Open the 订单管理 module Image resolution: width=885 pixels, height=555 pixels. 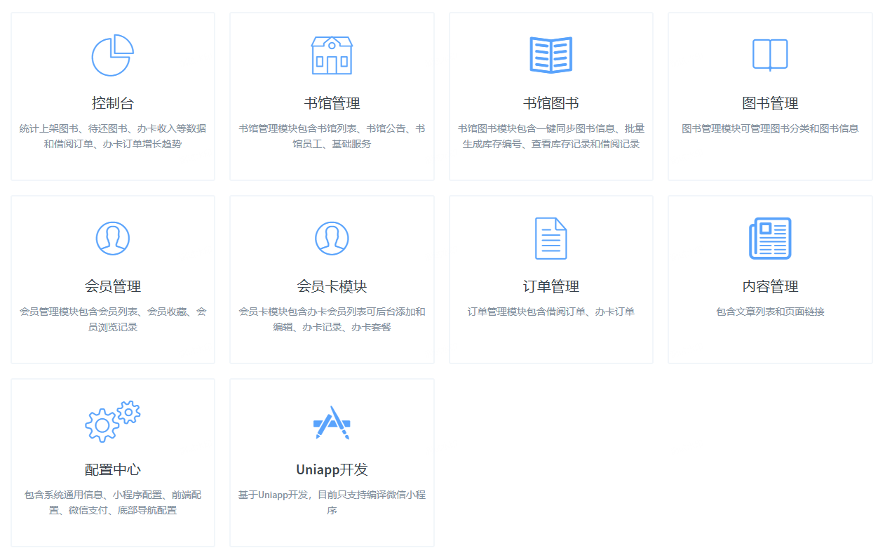550,285
